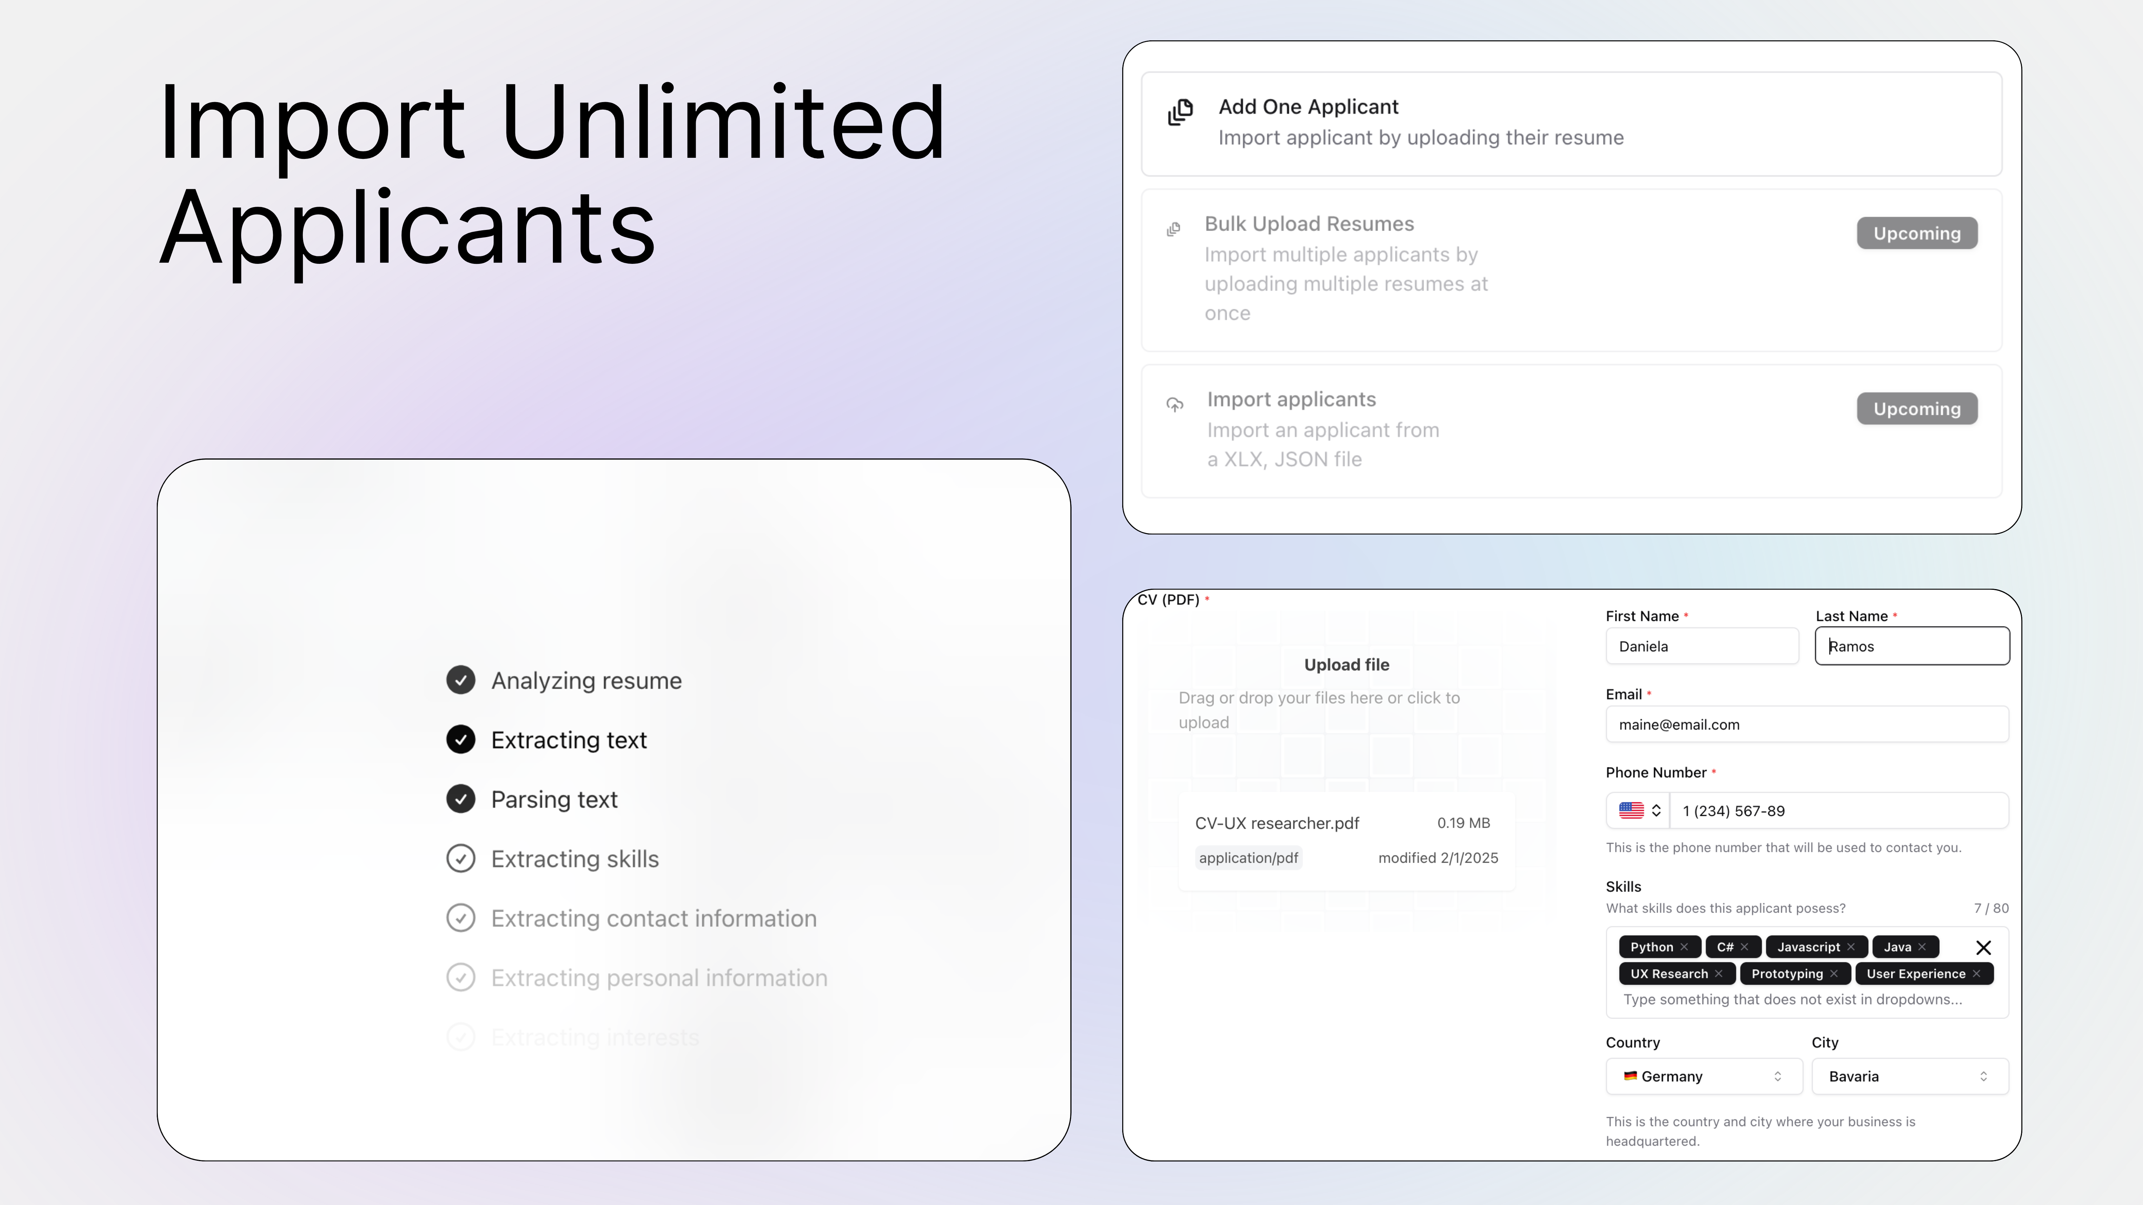This screenshot has height=1205, width=2143.
Task: Remove the C# skill tag
Action: [x=1744, y=947]
